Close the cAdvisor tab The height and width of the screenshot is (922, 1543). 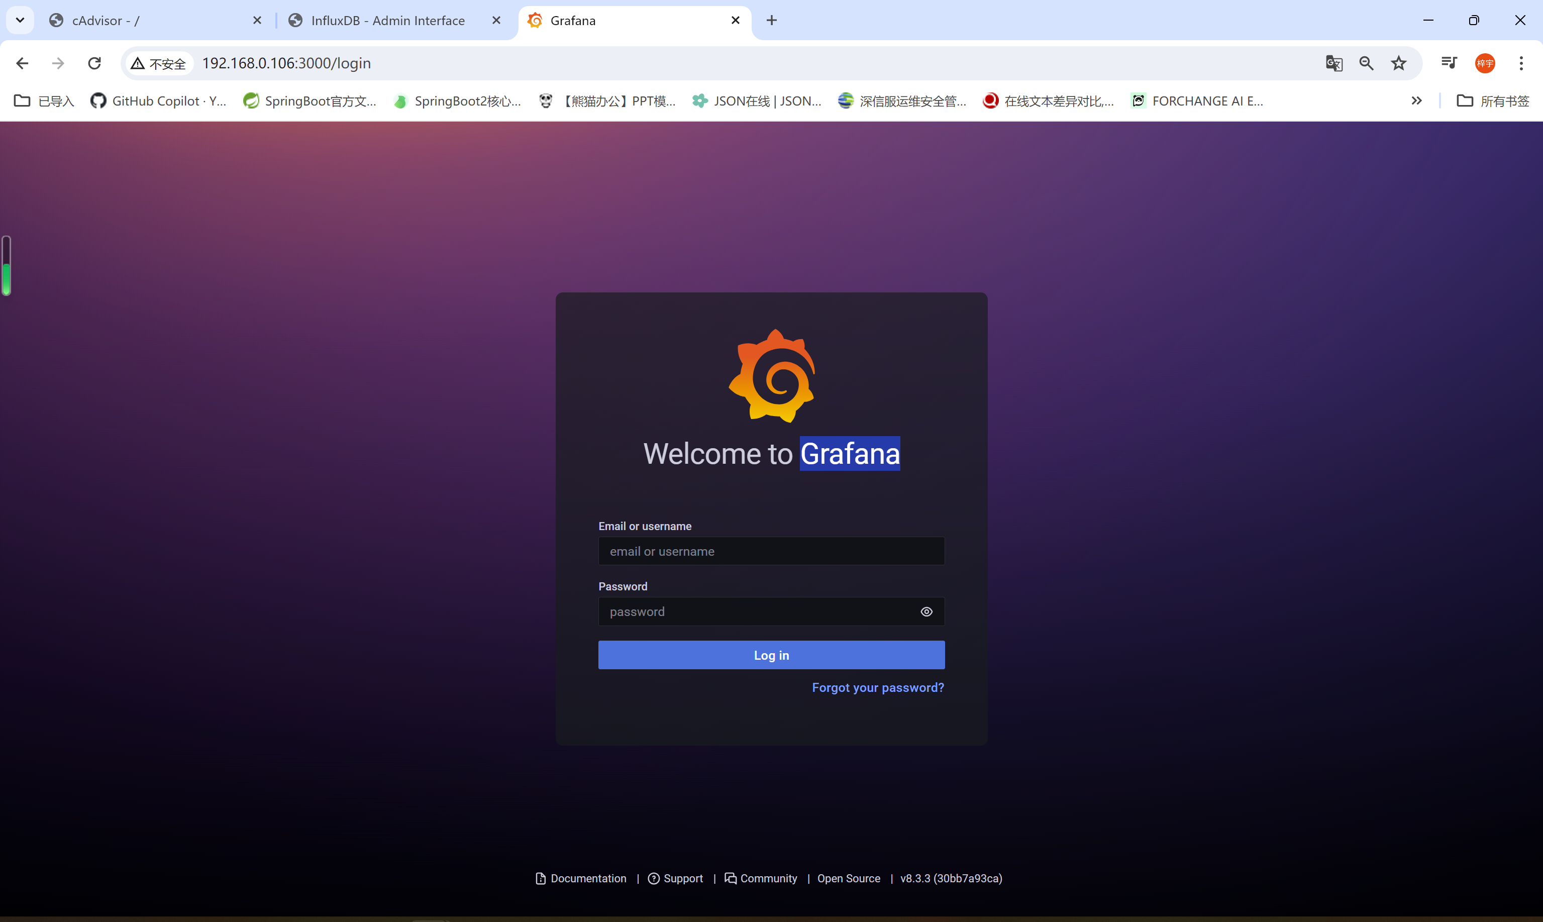[x=257, y=21]
